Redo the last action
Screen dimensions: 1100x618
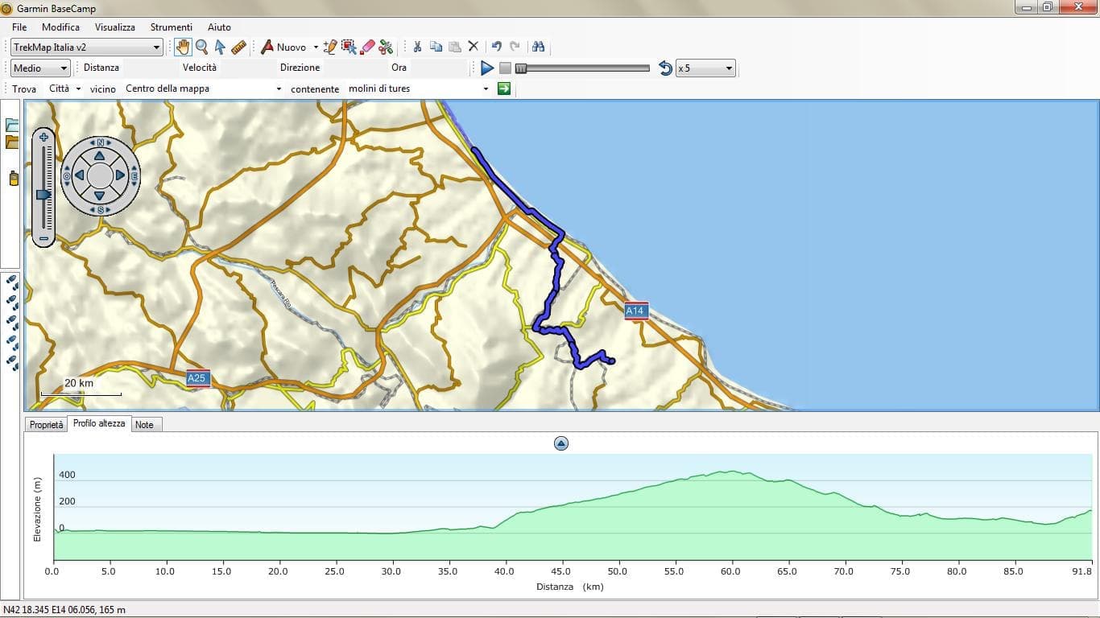tap(515, 47)
